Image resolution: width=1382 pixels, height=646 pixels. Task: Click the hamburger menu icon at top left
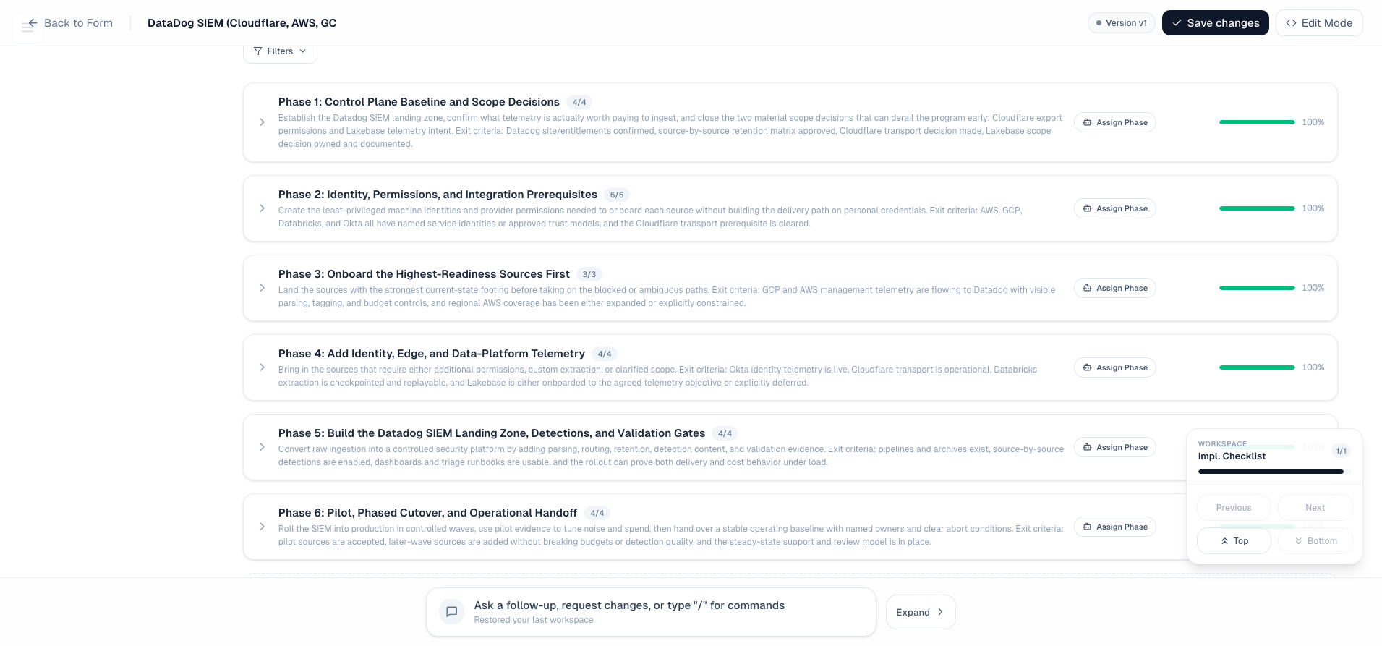[27, 27]
